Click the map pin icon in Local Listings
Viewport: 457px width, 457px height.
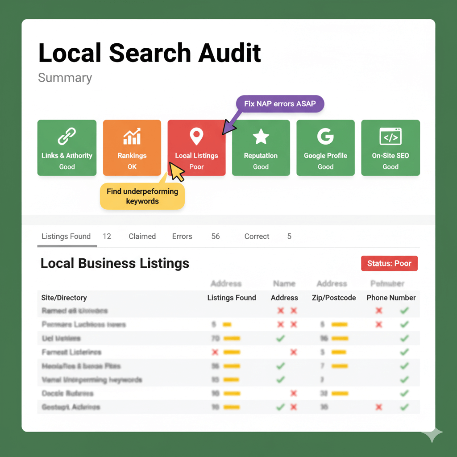point(196,136)
